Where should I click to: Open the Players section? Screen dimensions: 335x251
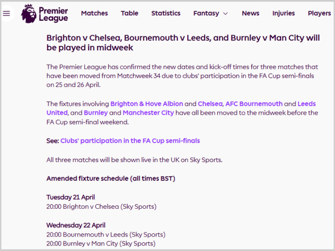[319, 13]
